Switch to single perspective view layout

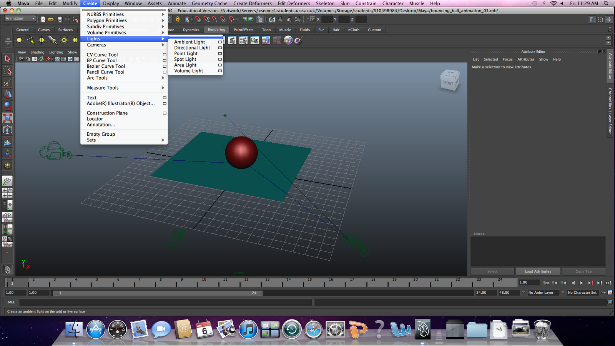tap(7, 181)
